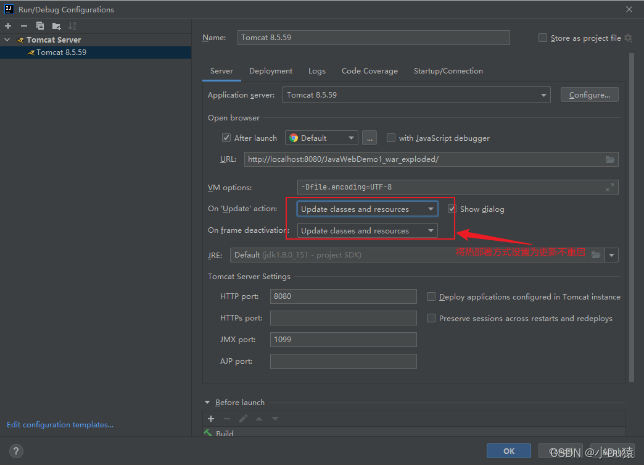Enable with JavaScript debugger
The width and height of the screenshot is (644, 465).
(391, 138)
